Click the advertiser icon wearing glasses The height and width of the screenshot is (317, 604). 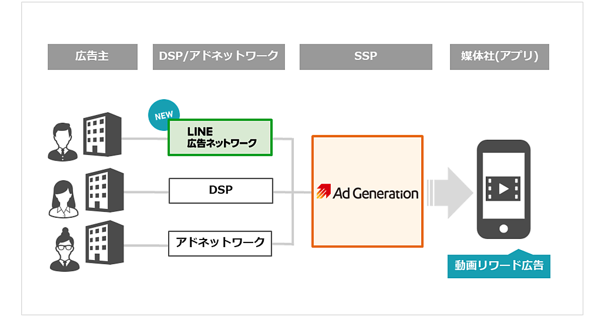point(63,250)
